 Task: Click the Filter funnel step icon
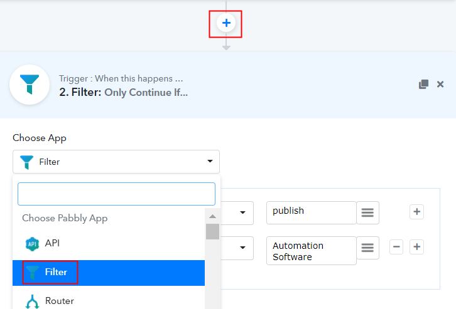click(30, 85)
